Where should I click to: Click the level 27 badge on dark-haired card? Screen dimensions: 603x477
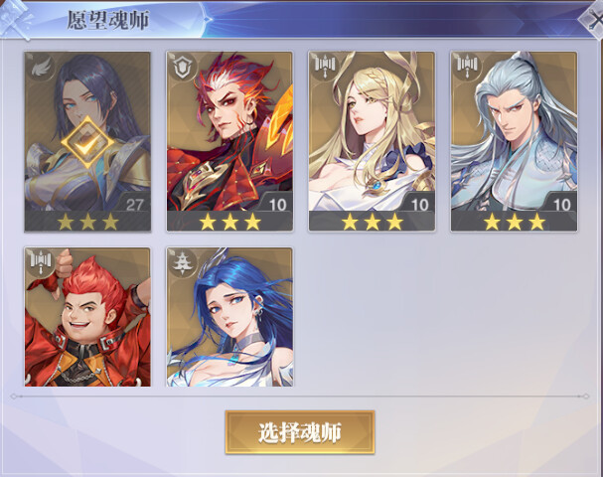134,204
